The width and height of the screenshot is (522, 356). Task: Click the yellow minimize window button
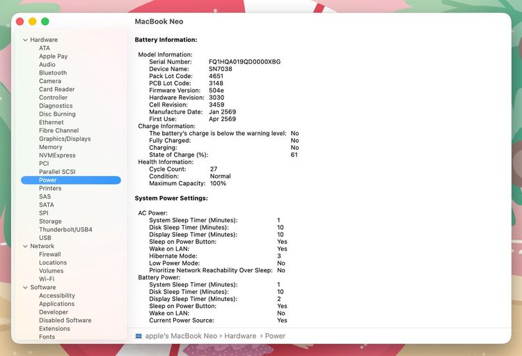click(32, 22)
